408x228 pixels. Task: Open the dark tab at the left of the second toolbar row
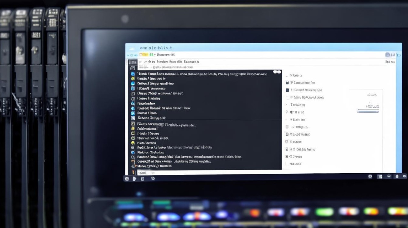(x=132, y=62)
